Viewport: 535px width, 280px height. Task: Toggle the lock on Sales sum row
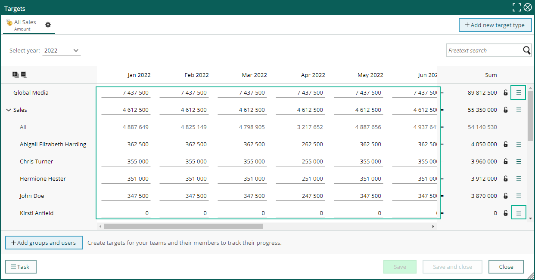coord(506,110)
